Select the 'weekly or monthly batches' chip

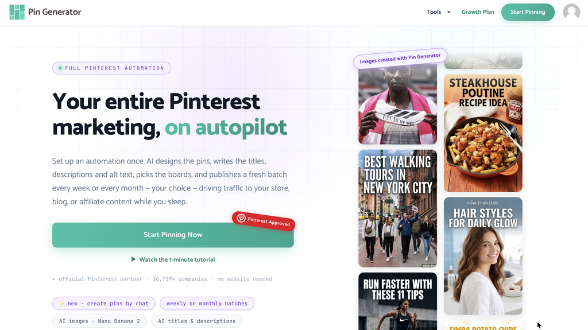[207, 304]
